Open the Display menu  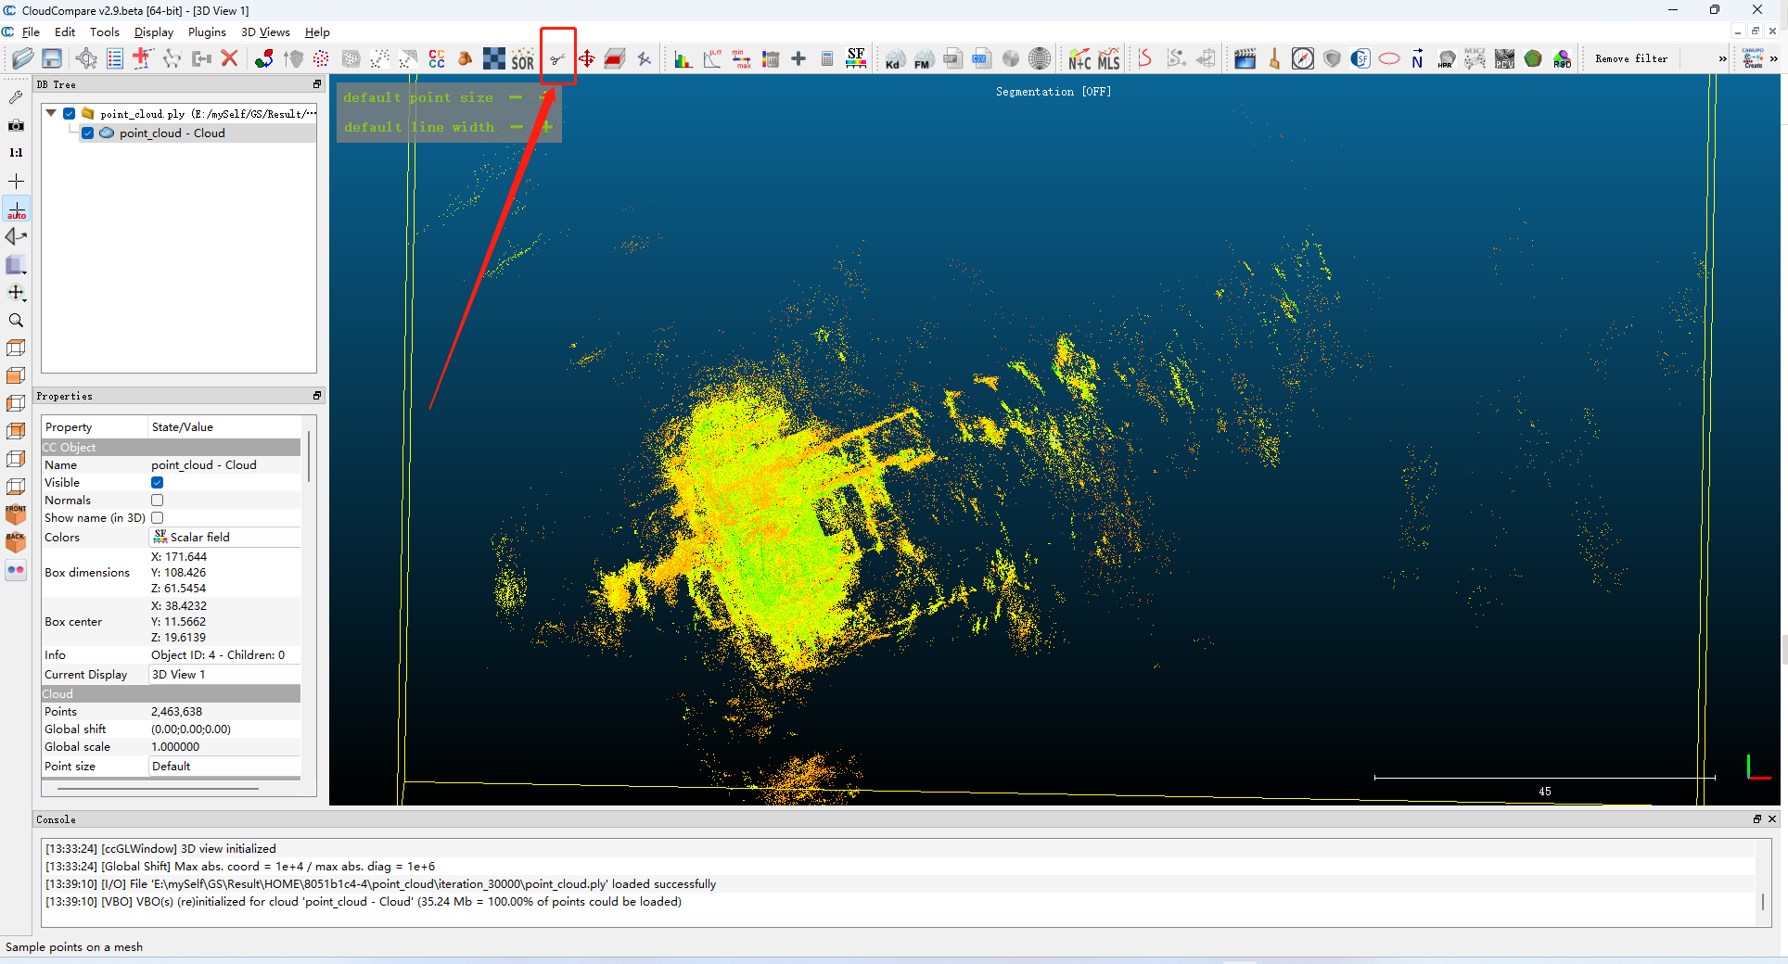click(153, 32)
